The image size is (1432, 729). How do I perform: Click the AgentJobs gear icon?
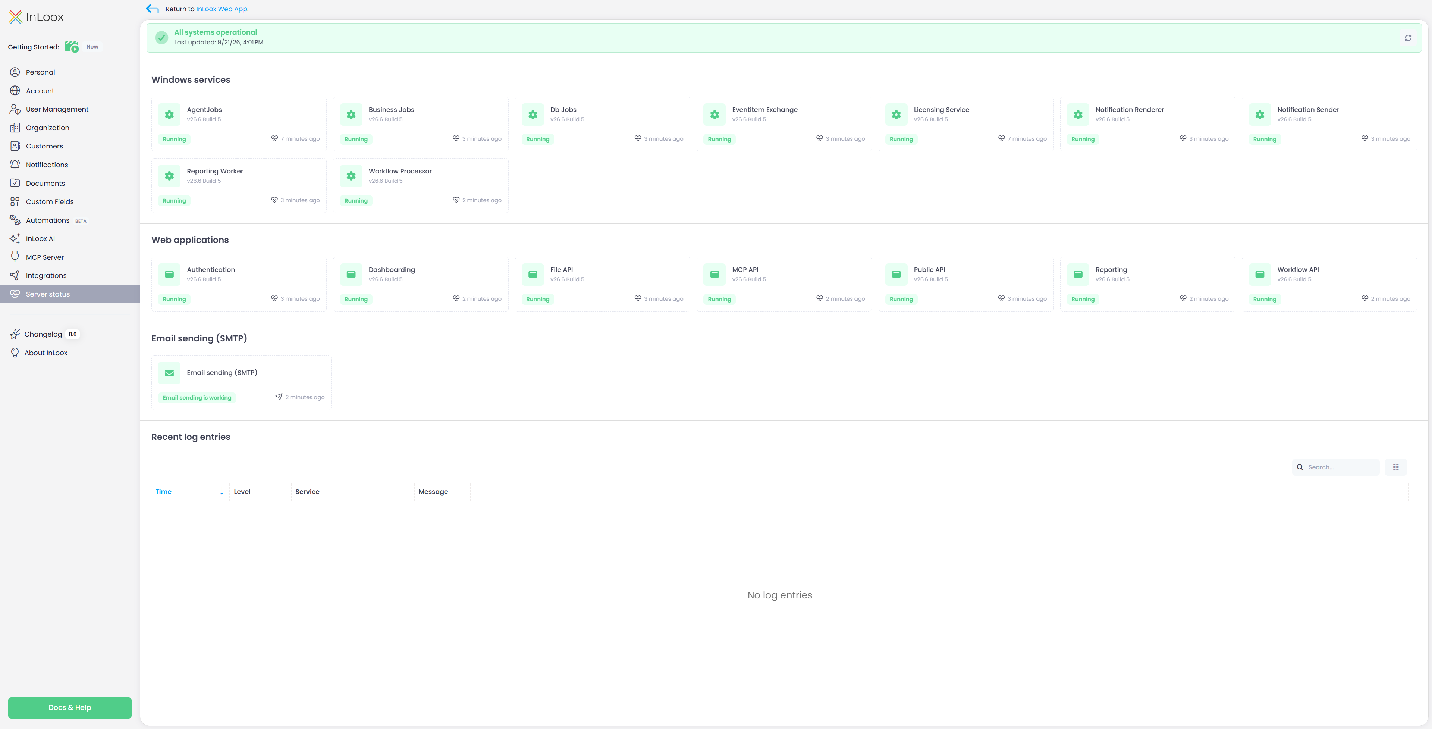(x=170, y=115)
